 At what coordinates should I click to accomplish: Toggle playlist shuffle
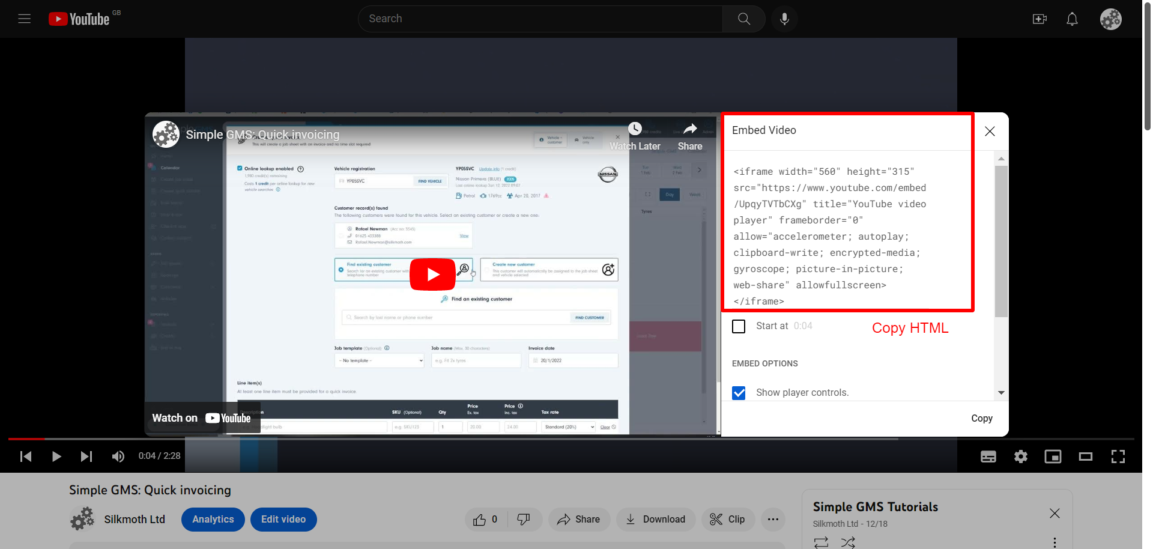pyautogui.click(x=848, y=542)
